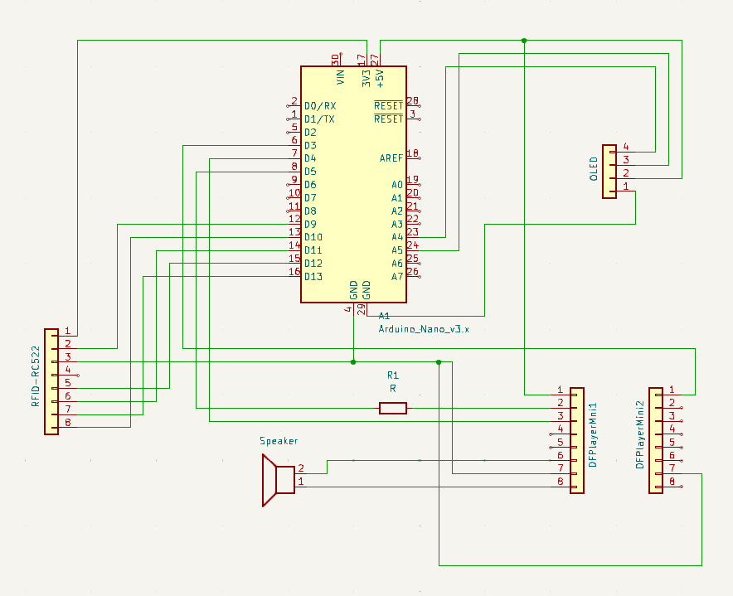Click the A5 pin label

coord(397,250)
